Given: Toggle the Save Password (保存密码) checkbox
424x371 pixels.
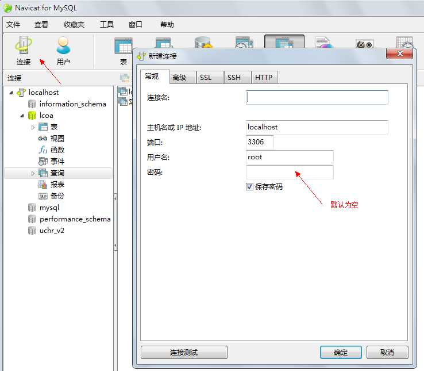Looking at the screenshot, I should (x=249, y=186).
